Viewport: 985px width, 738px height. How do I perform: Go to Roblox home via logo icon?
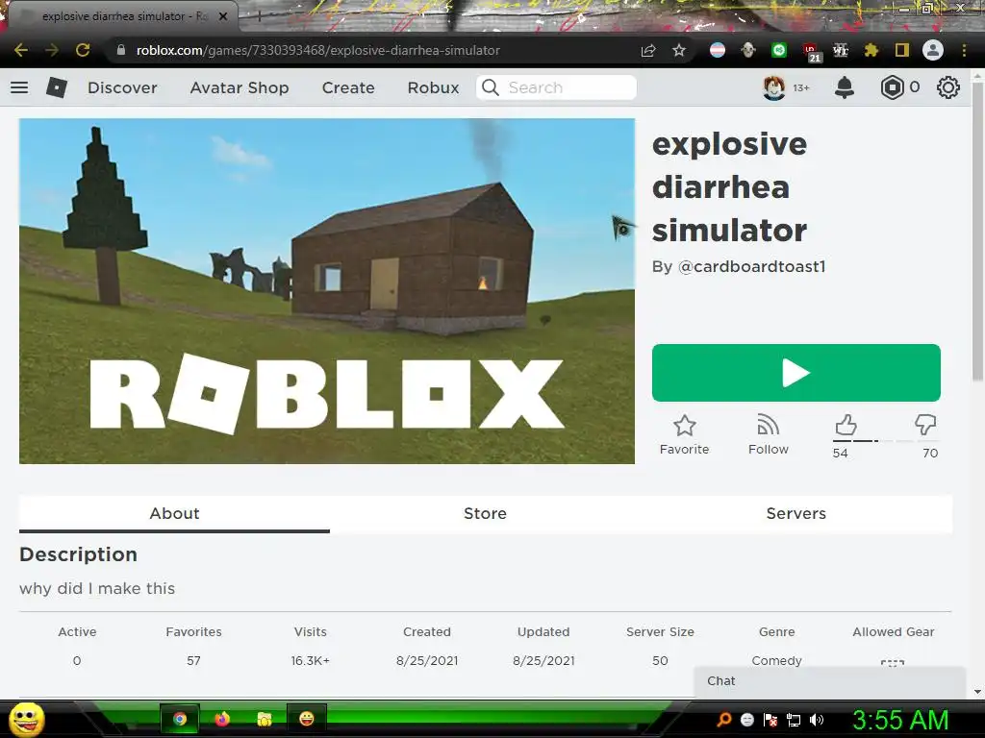click(x=57, y=87)
